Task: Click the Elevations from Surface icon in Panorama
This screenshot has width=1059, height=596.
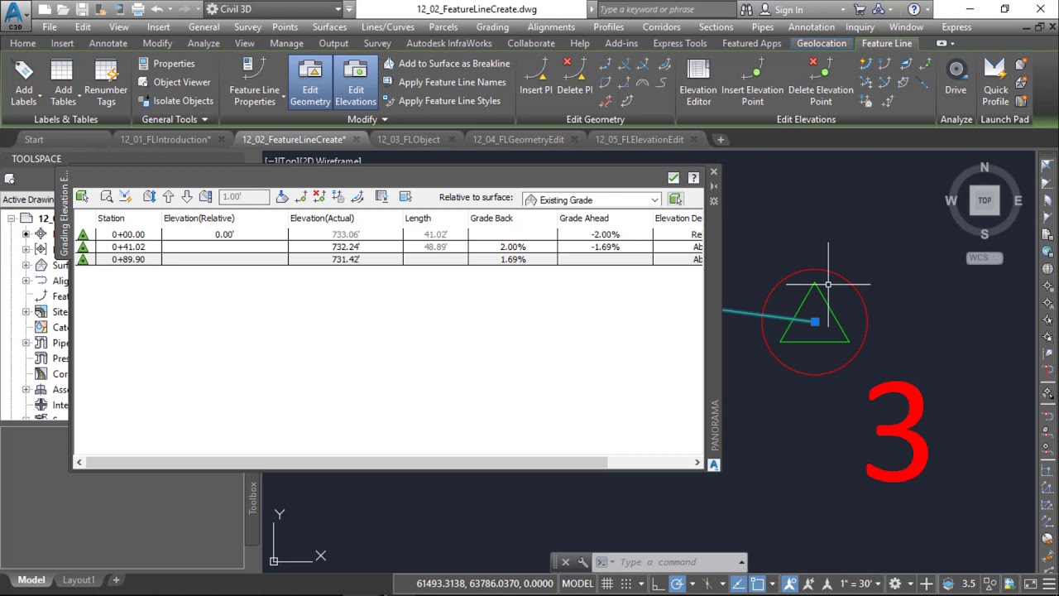Action: point(338,196)
